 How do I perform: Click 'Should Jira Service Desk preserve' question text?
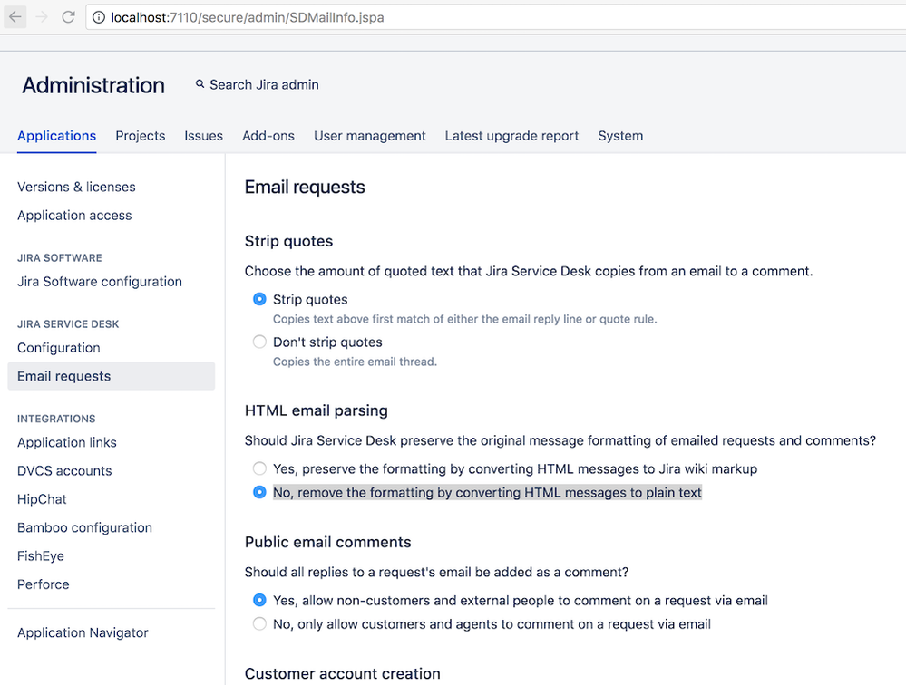560,441
